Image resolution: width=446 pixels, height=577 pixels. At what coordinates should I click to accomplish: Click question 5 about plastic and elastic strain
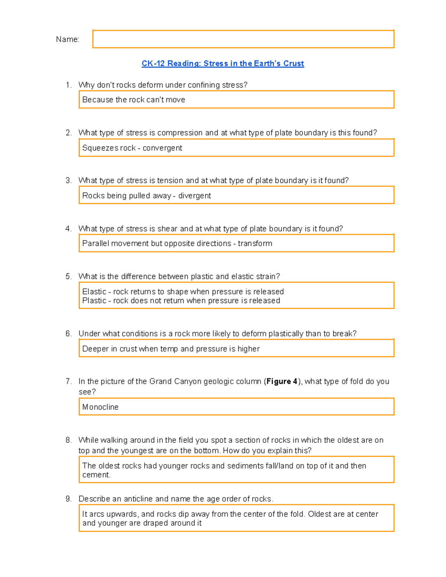point(179,276)
